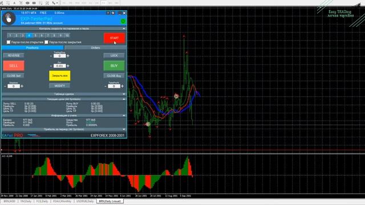
Task: Increase TrailingStop with the plus button
Action: pyautogui.click(x=68, y=56)
